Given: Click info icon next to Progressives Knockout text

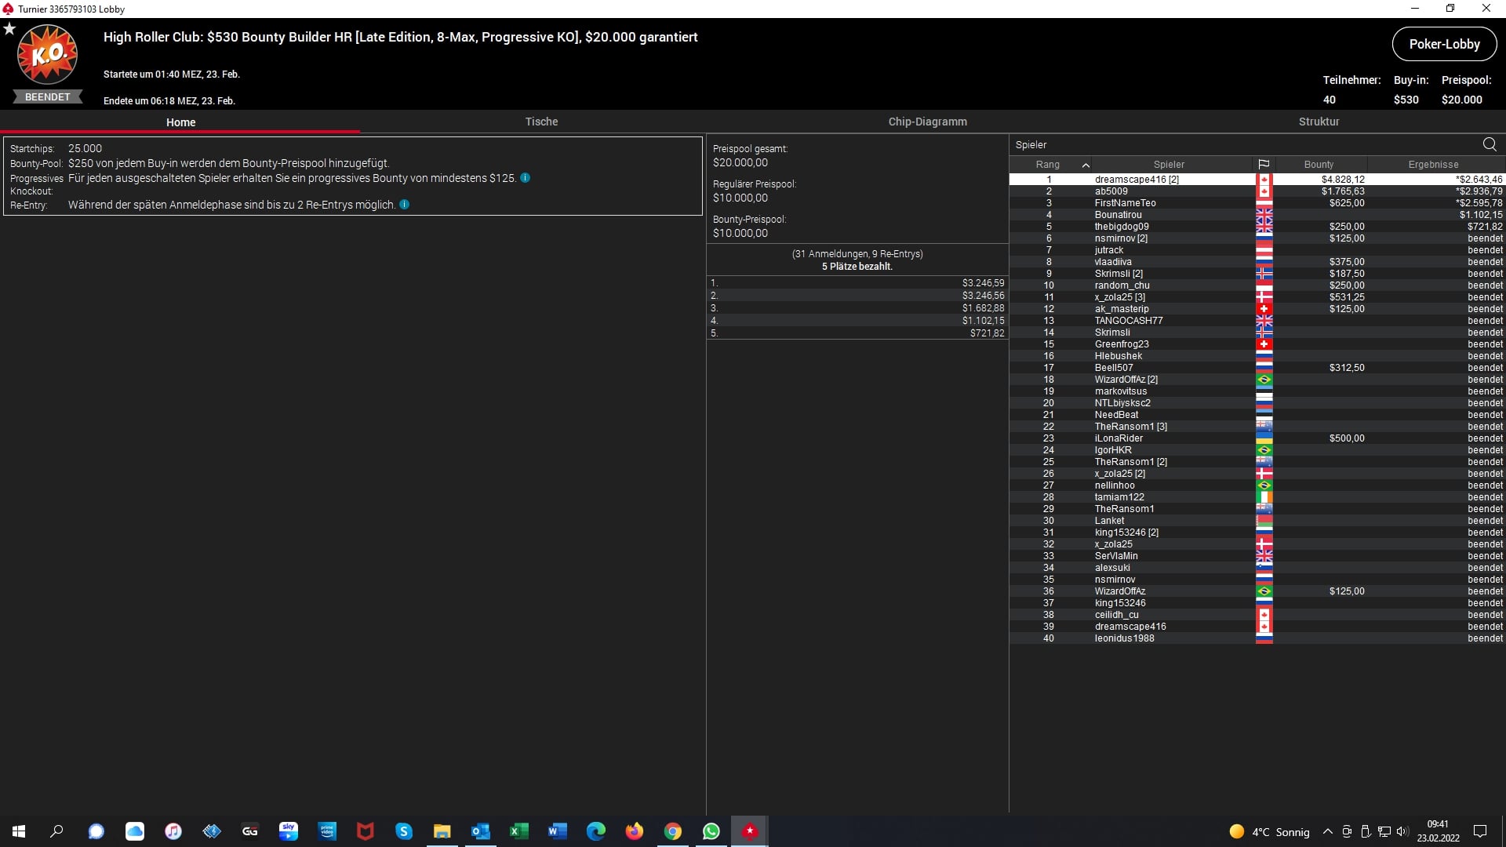Looking at the screenshot, I should [525, 178].
